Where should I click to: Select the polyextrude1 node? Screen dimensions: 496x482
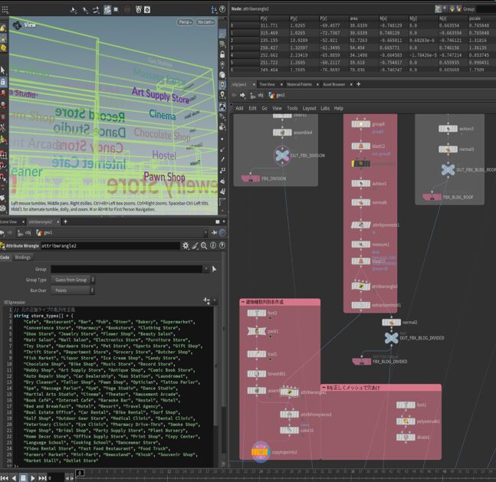(x=406, y=421)
